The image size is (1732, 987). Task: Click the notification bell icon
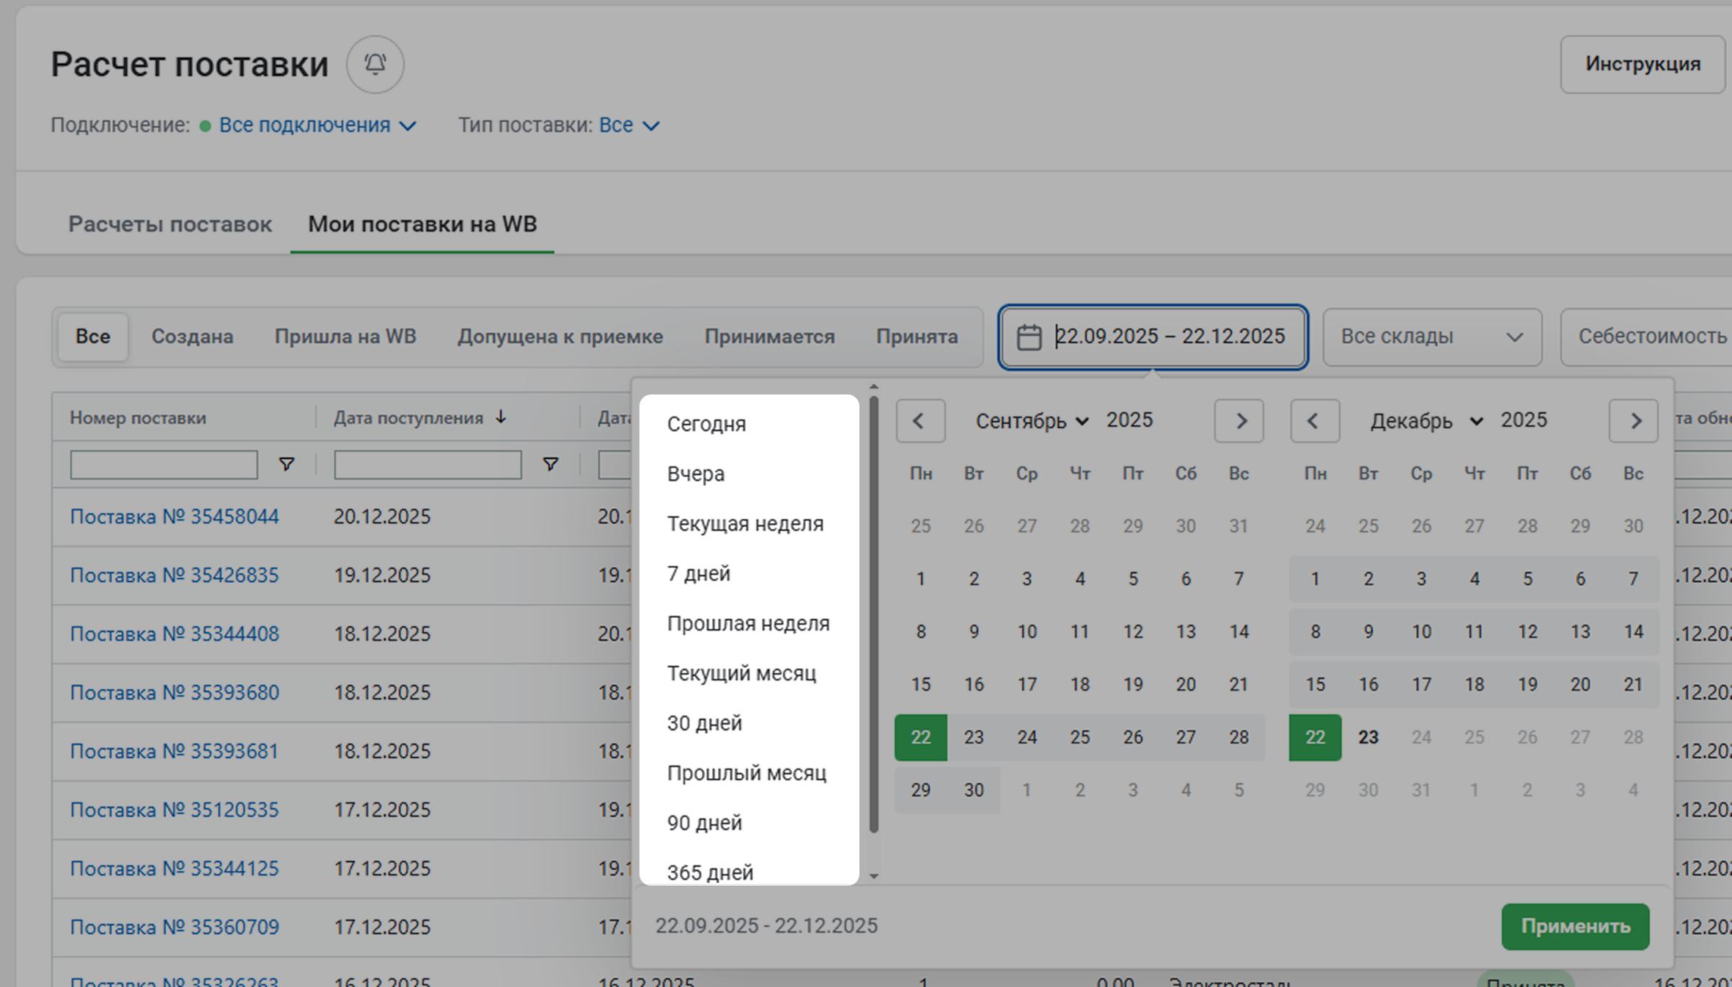tap(375, 65)
